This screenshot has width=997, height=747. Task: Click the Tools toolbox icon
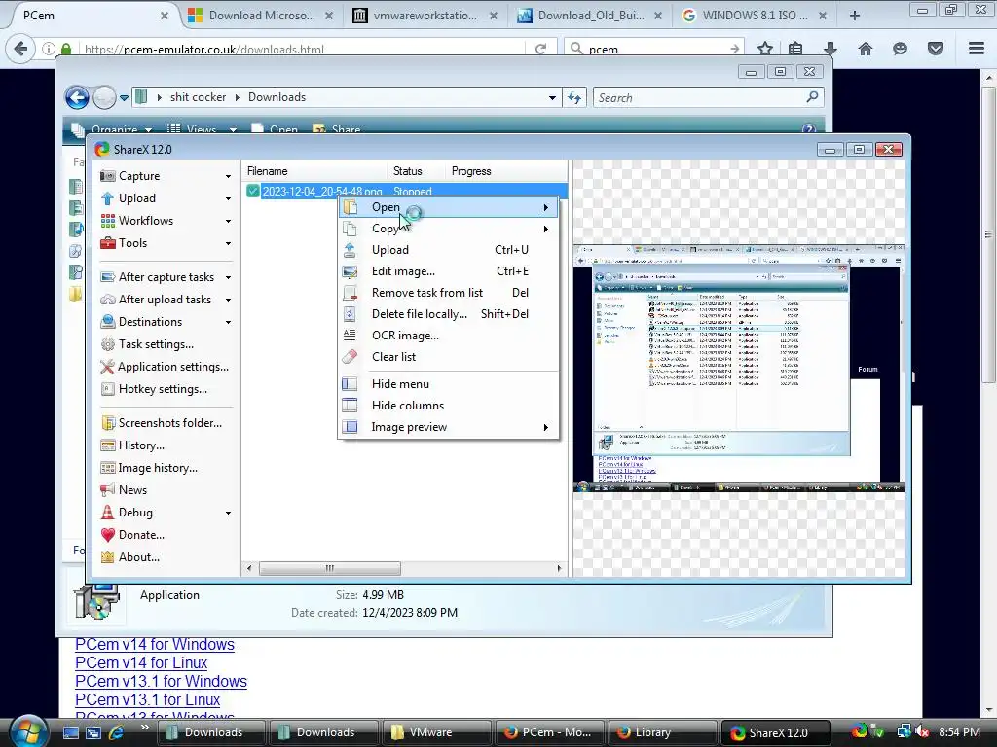coord(107,242)
